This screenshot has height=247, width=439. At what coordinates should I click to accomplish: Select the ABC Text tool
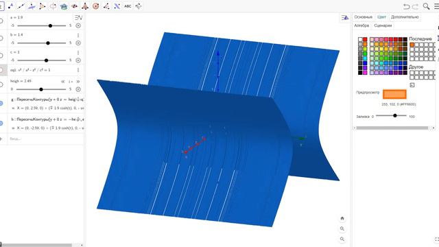click(x=128, y=6)
